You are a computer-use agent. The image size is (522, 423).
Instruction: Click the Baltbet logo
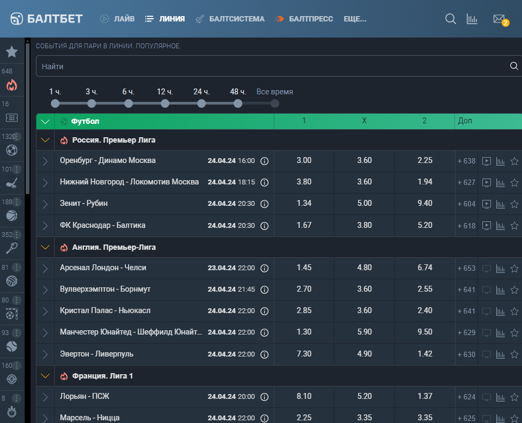46,19
